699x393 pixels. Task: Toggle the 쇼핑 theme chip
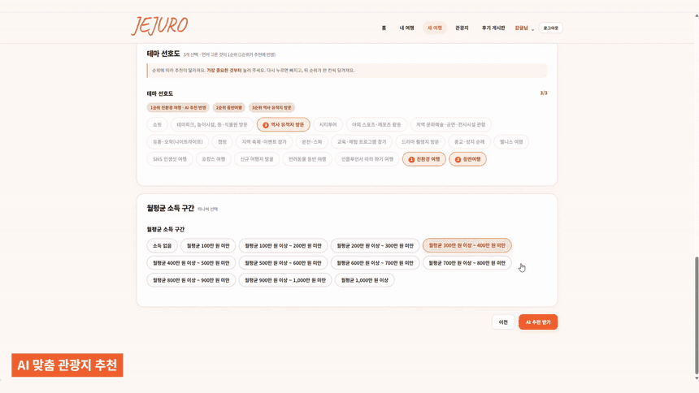[157, 125]
